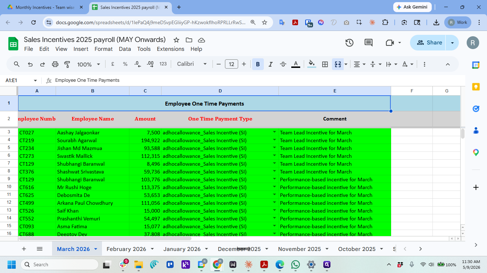Print the spreadsheet
Image resolution: width=487 pixels, height=273 pixels.
pos(55,64)
